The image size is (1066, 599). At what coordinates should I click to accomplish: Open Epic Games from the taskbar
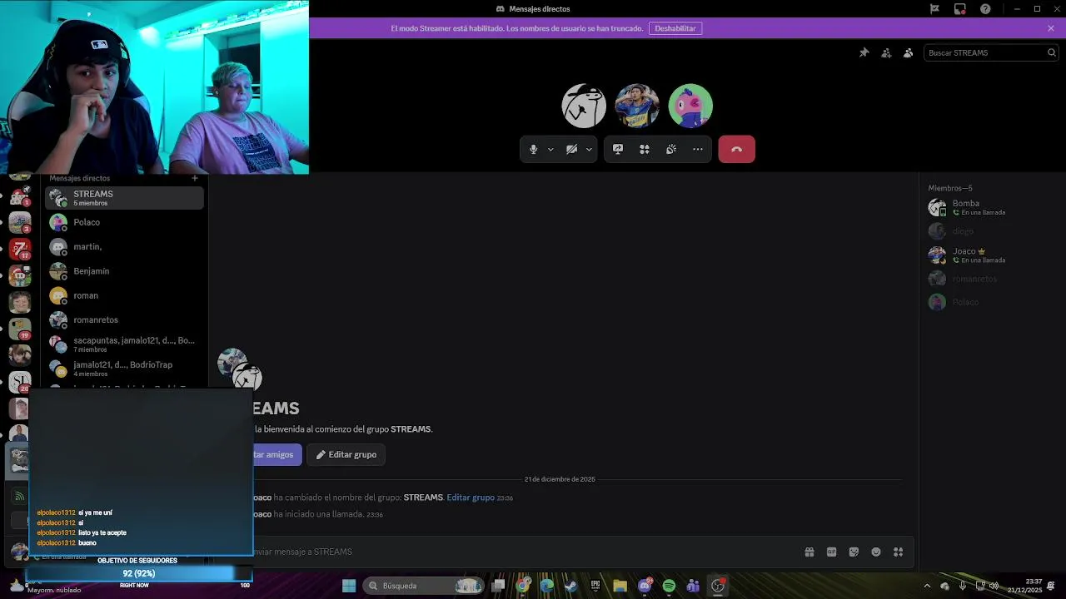pos(595,586)
